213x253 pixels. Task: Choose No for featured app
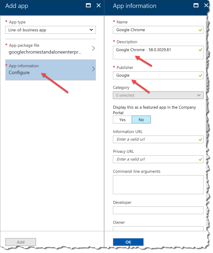tap(141, 120)
